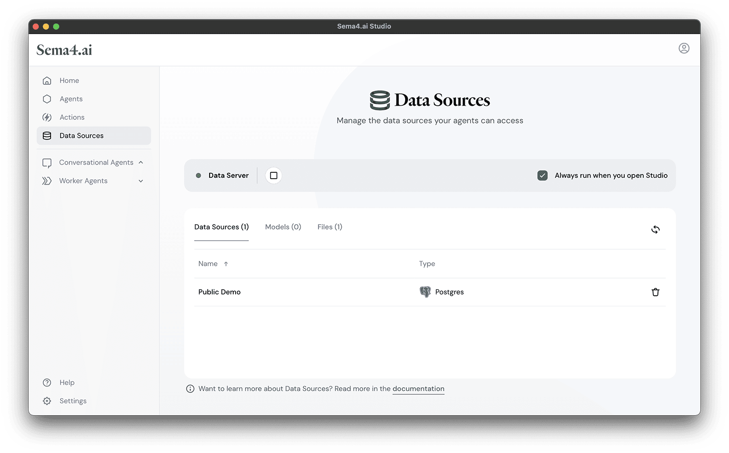
Task: Click the Home icon in the sidebar
Action: (47, 80)
